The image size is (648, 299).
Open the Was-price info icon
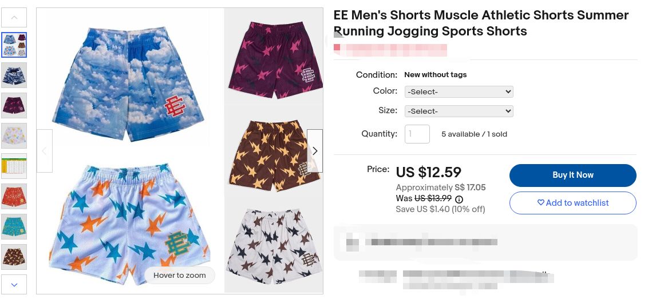459,199
